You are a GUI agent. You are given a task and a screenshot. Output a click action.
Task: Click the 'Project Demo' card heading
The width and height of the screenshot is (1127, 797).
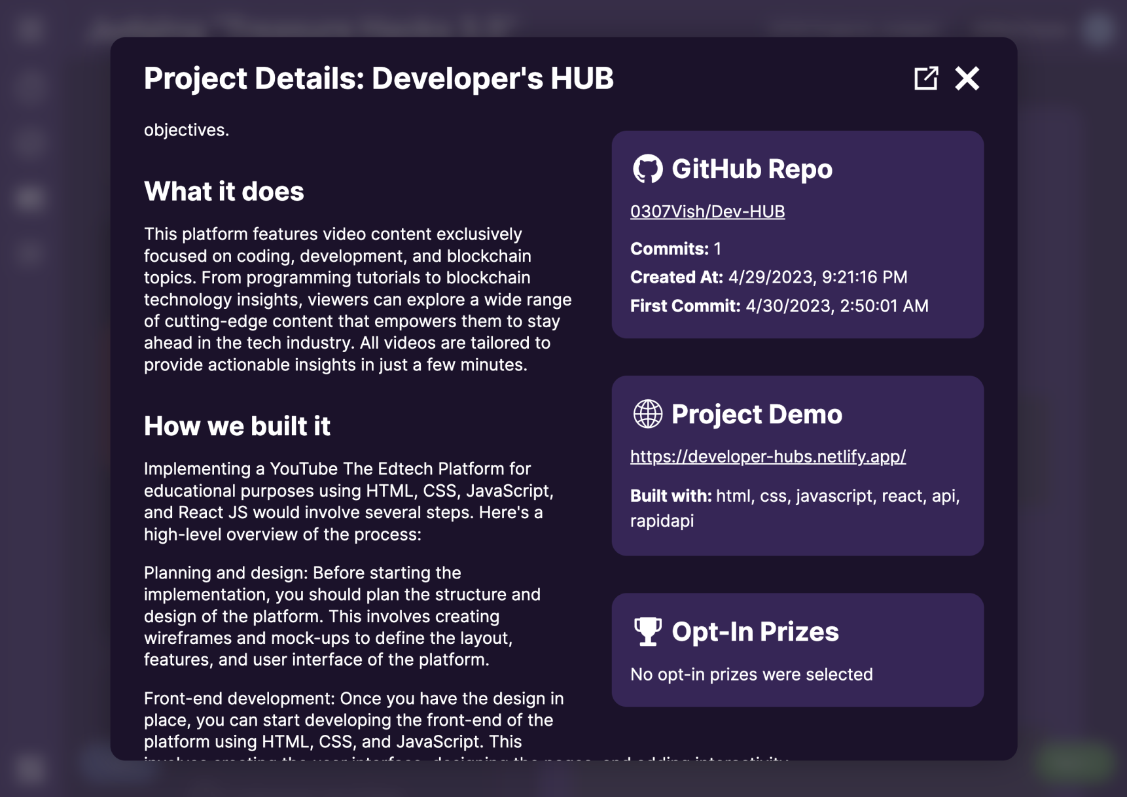[757, 414]
